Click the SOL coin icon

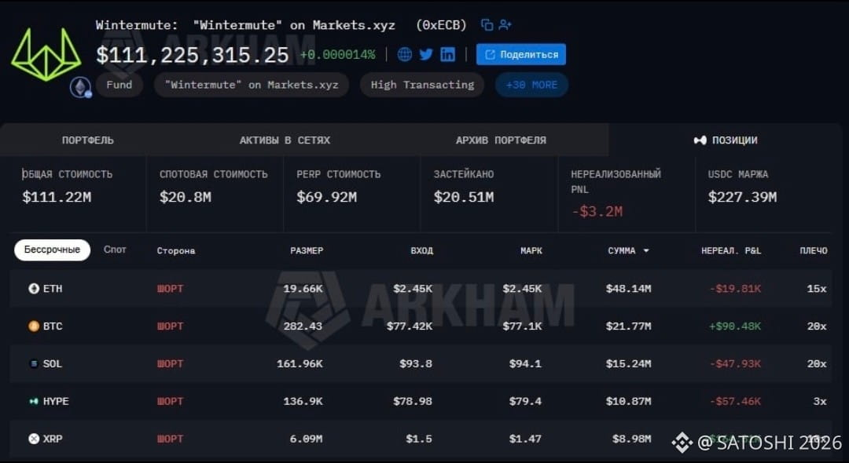(34, 363)
